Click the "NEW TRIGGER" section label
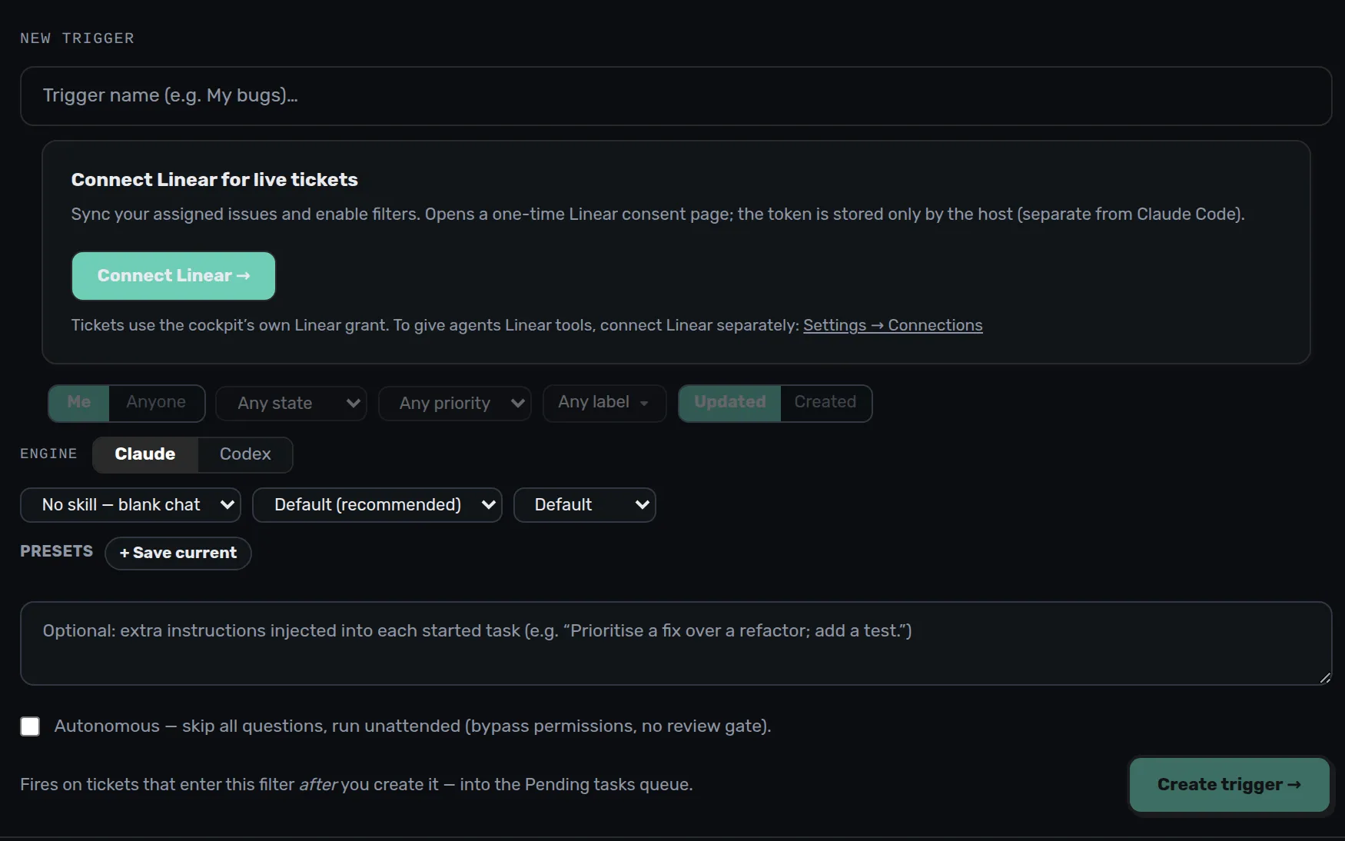The image size is (1345, 841). tap(77, 38)
